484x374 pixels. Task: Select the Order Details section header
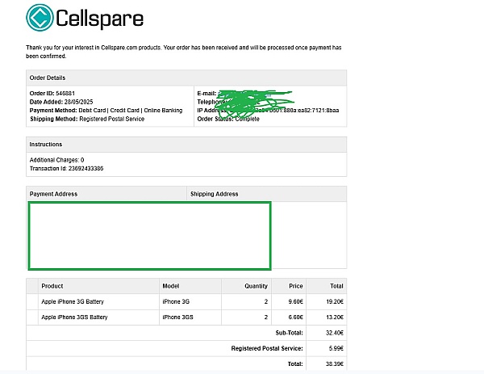pyautogui.click(x=48, y=78)
